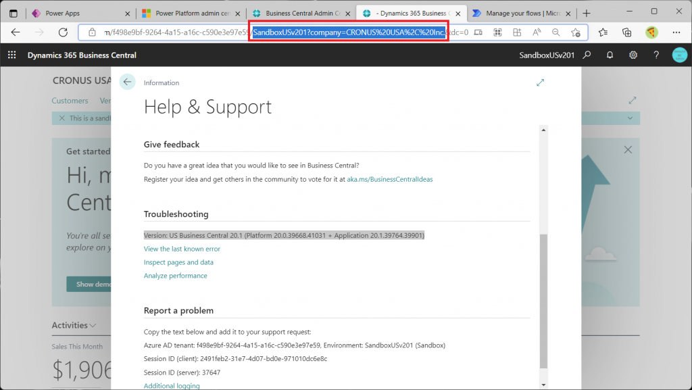Viewport: 692px width, 390px height.
Task: Click the QR code icon in address bar
Action: coord(498,32)
